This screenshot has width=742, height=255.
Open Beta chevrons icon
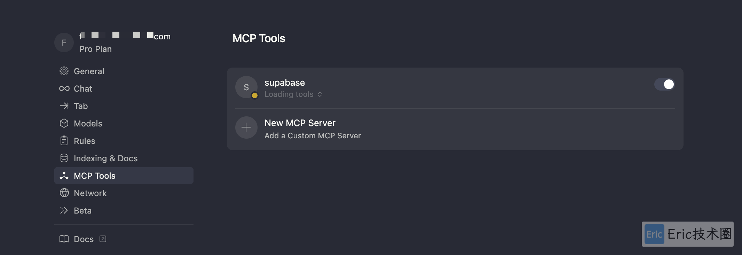(x=64, y=210)
